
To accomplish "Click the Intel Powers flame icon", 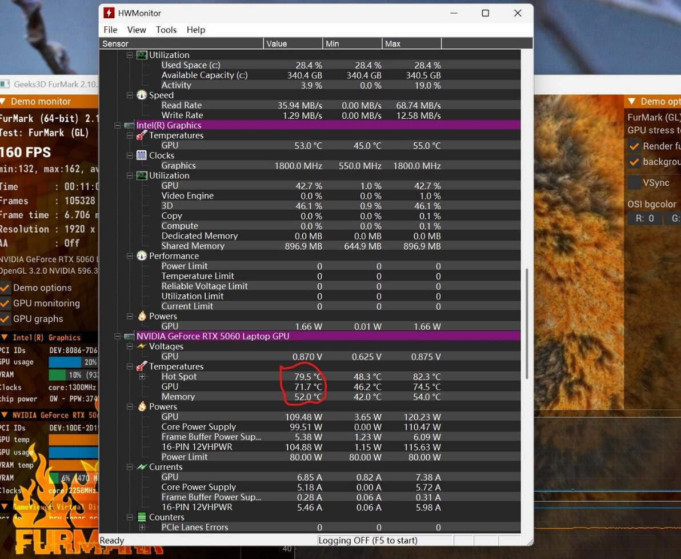I will click(x=142, y=316).
